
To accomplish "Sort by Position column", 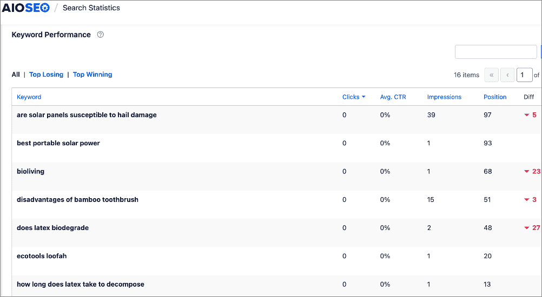I will pyautogui.click(x=495, y=97).
